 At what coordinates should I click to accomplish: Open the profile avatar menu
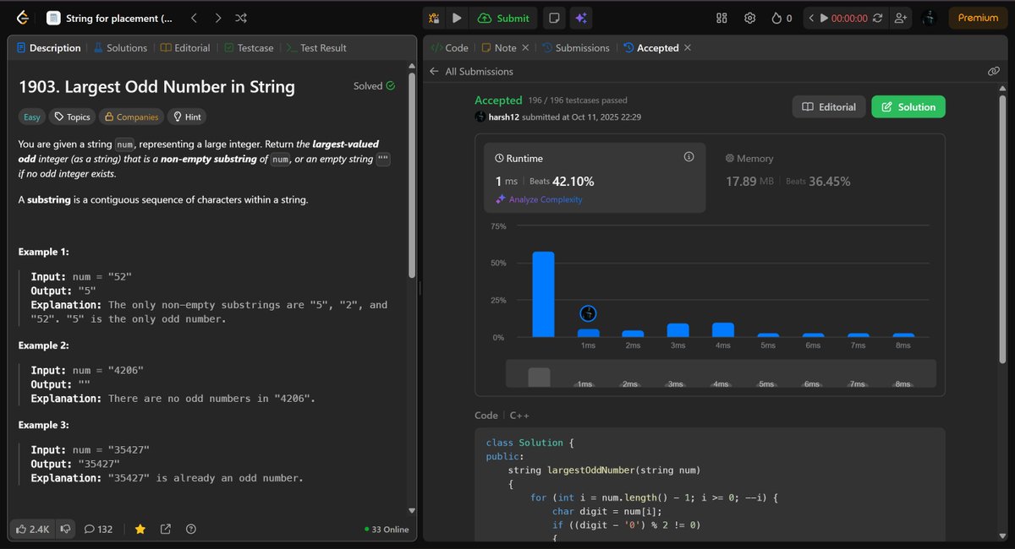(928, 18)
